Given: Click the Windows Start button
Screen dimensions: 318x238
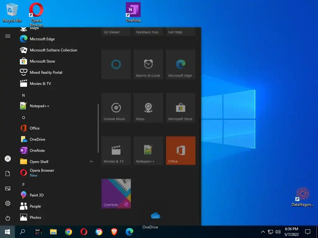Looking at the screenshot, I should tap(7, 232).
